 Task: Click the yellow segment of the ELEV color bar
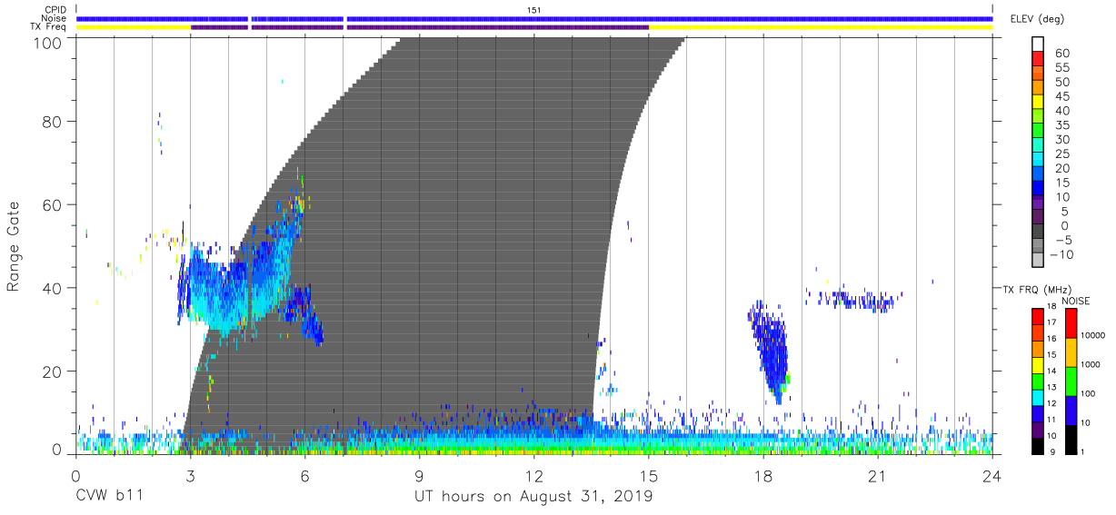pyautogui.click(x=1039, y=103)
